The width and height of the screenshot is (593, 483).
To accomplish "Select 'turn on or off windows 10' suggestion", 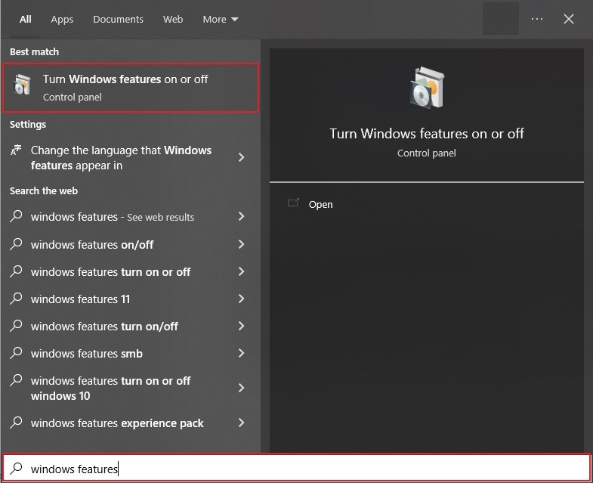I will point(131,388).
